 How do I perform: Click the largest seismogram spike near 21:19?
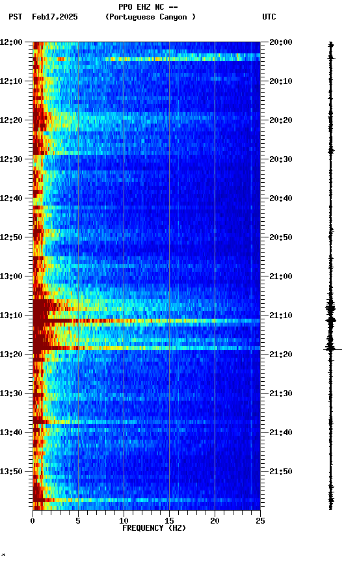[332, 349]
